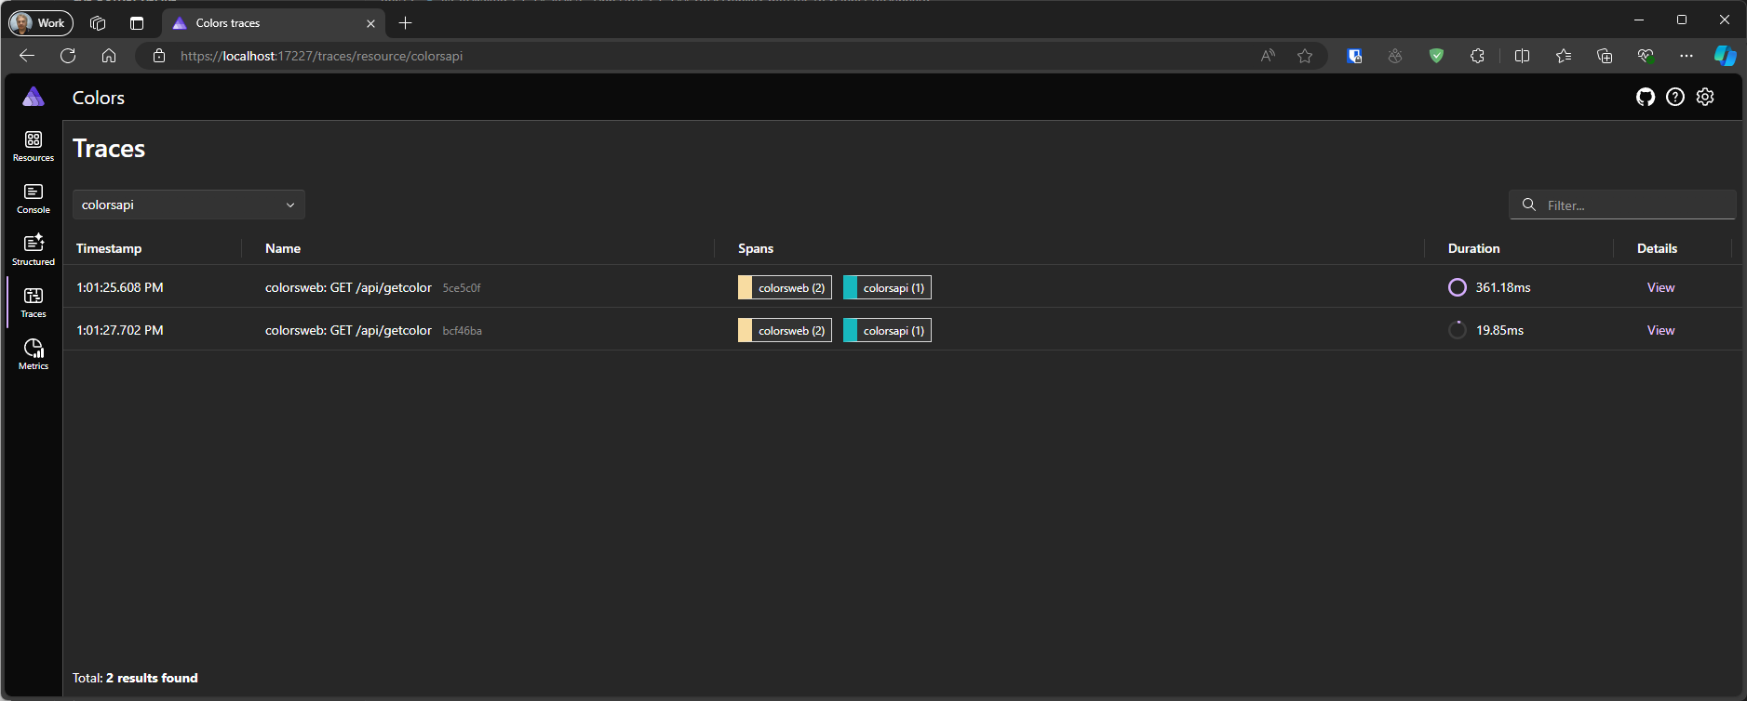Viewport: 1747px width, 701px height.
Task: Click colorsapi (1) span in second trace
Action: click(x=887, y=331)
